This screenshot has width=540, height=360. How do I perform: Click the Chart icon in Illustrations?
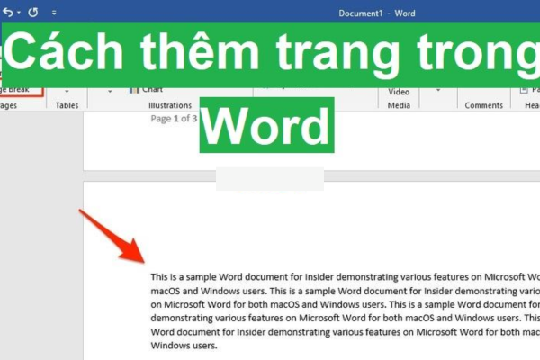[x=134, y=90]
